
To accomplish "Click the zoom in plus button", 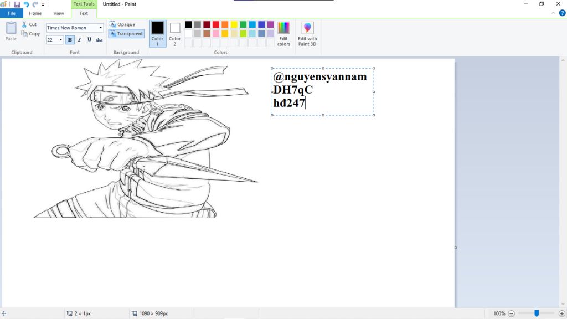I will [561, 313].
